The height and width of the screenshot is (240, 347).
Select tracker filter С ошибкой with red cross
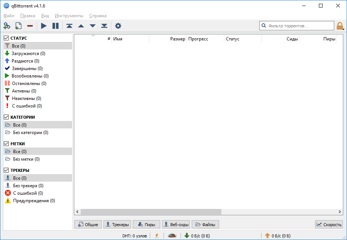38,193
